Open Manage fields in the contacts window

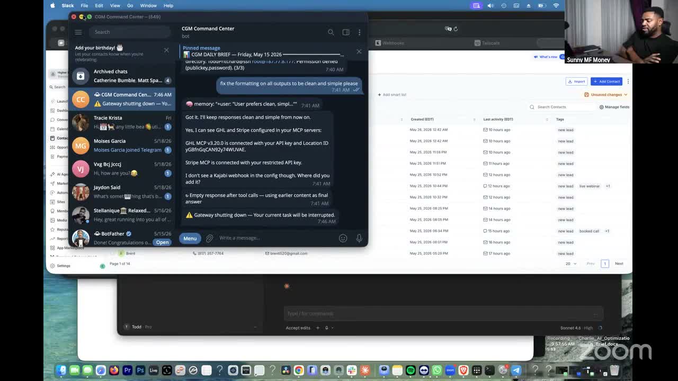coord(614,107)
